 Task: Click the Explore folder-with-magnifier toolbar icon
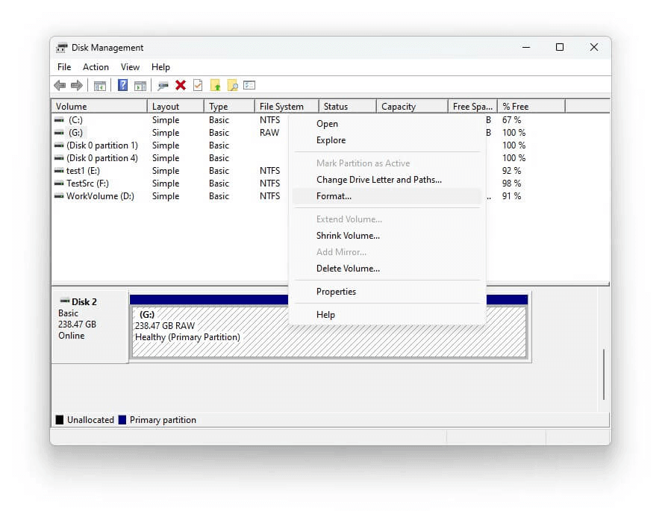point(232,85)
